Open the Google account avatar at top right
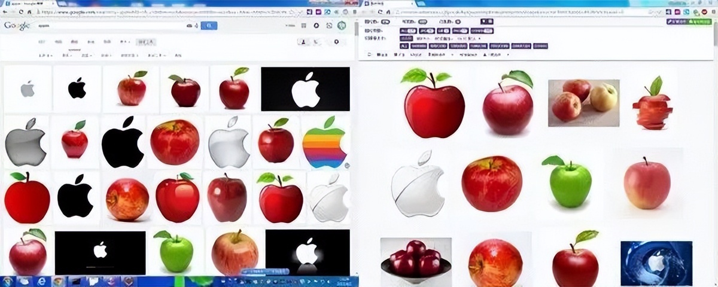 tap(342, 26)
